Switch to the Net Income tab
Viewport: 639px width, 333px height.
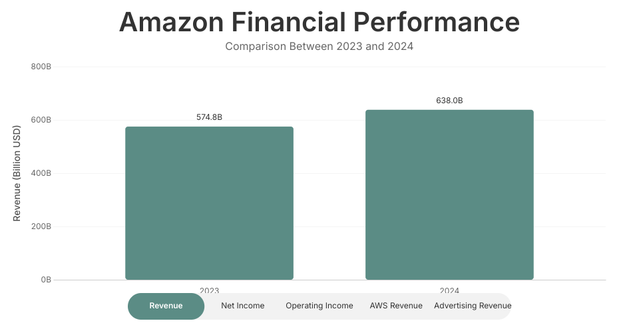[x=243, y=306]
